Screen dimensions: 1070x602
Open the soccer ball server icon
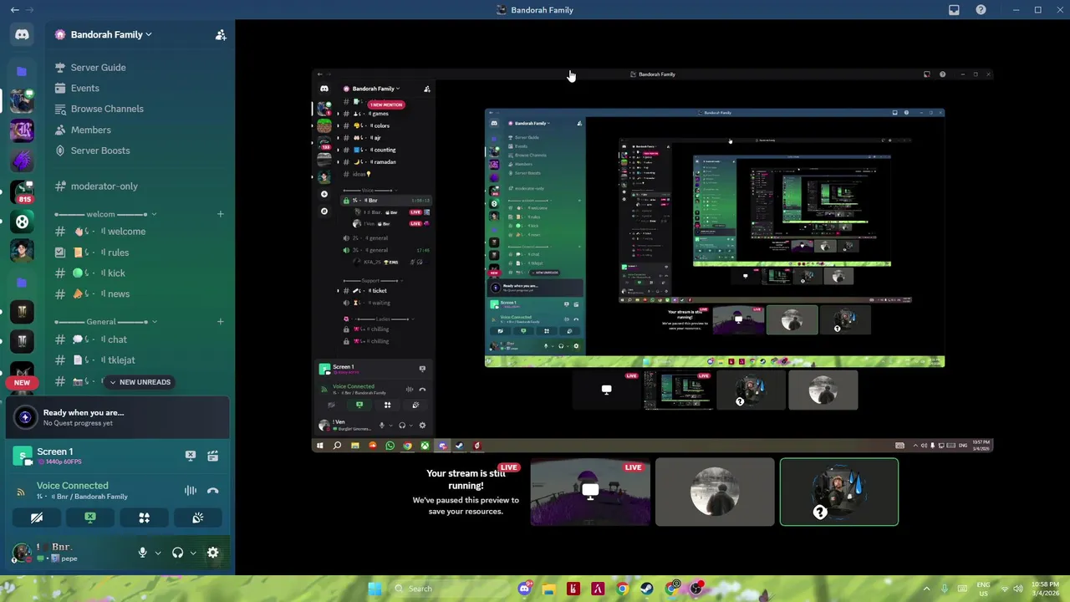[x=23, y=222]
